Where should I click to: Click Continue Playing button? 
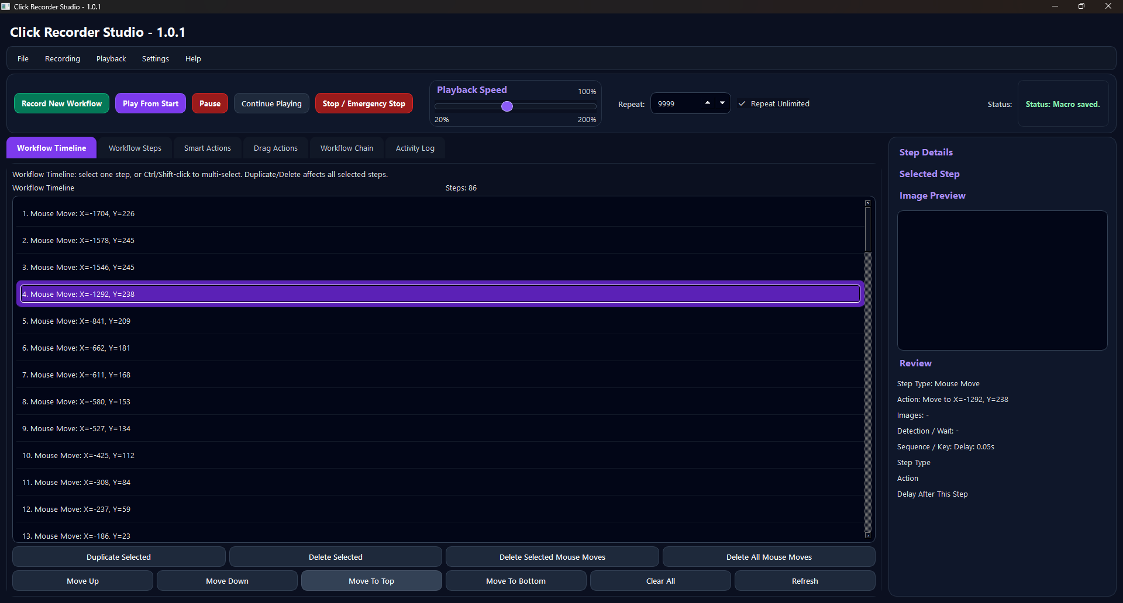(x=271, y=103)
